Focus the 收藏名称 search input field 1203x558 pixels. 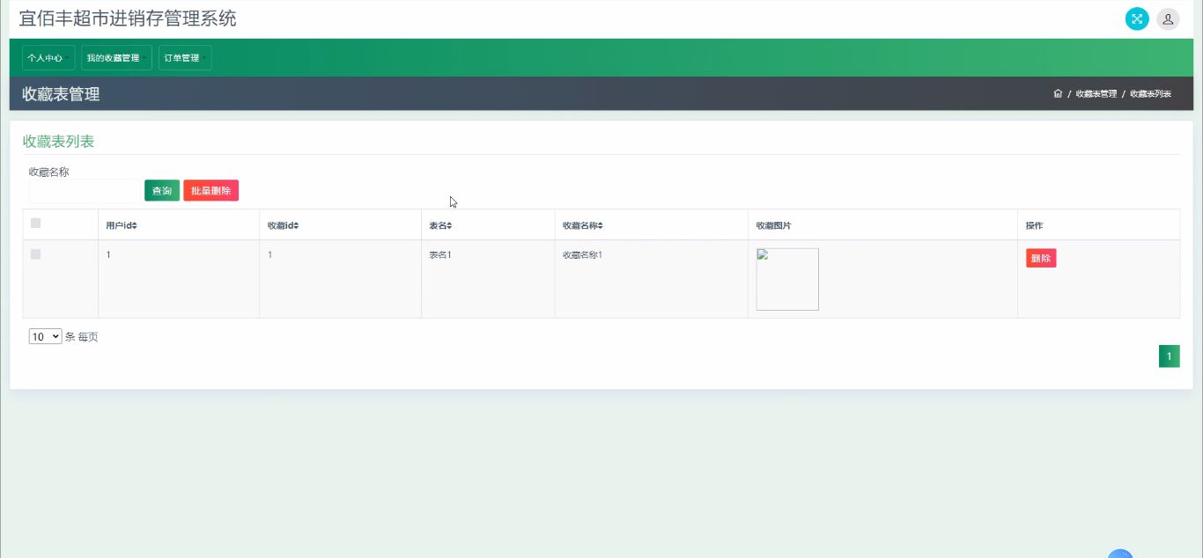point(85,192)
